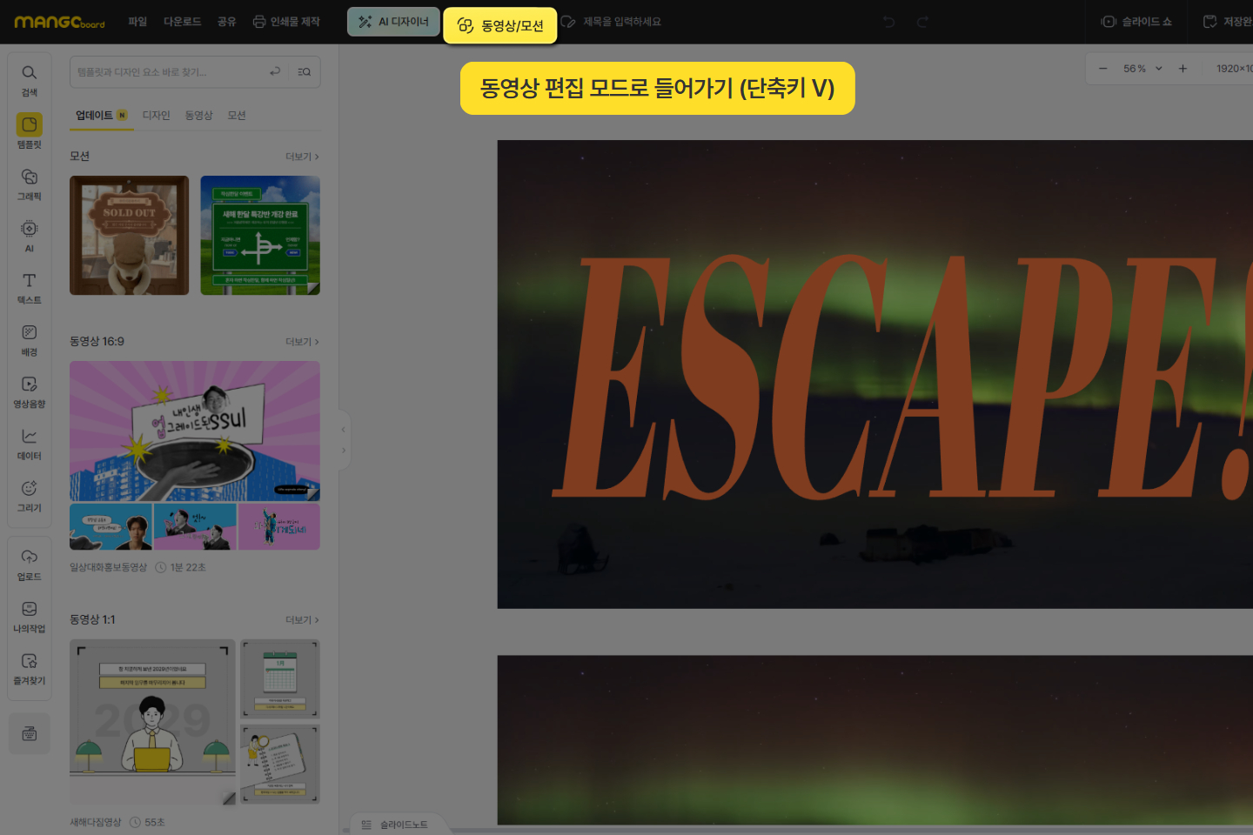Open the 영상음향 video and audio icon

coord(29,391)
